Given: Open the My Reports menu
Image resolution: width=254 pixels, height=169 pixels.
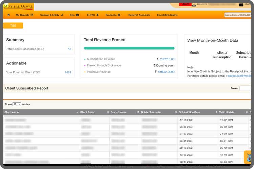Looking at the screenshot, I should click(x=24, y=15).
